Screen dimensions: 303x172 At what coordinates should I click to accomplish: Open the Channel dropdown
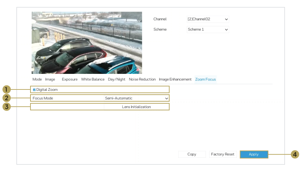208,19
